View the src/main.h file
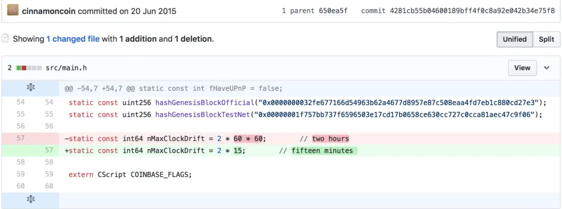 [522, 68]
